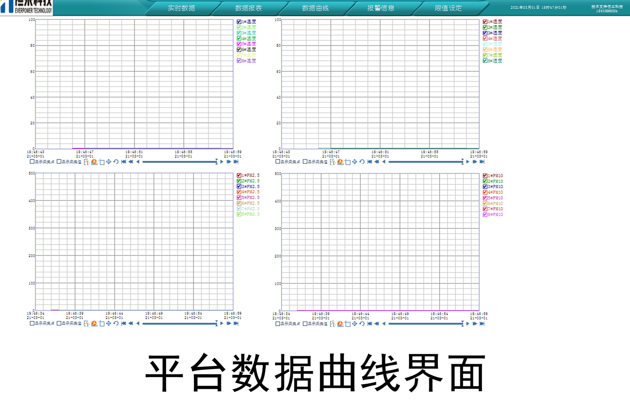This screenshot has width=630, height=420.
Task: Click fast-forward double arrow under PM2.5 chart
Action: click(x=228, y=324)
